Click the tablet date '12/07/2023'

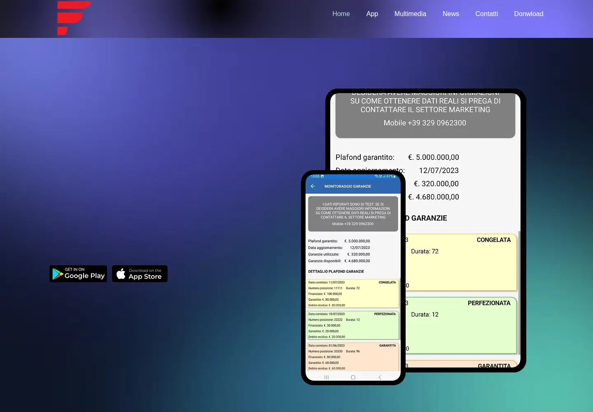tap(439, 171)
